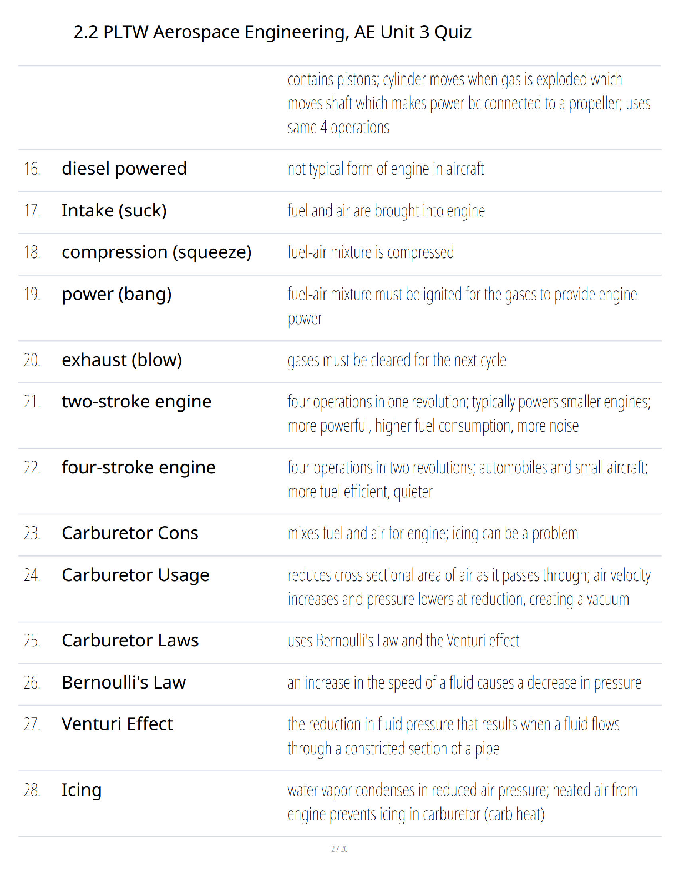Click the row number 22

pyautogui.click(x=32, y=468)
